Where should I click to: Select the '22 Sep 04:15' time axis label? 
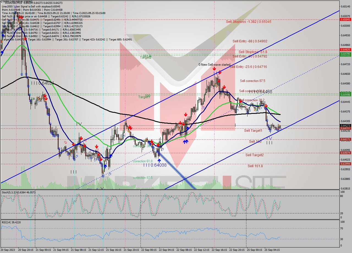(166, 250)
